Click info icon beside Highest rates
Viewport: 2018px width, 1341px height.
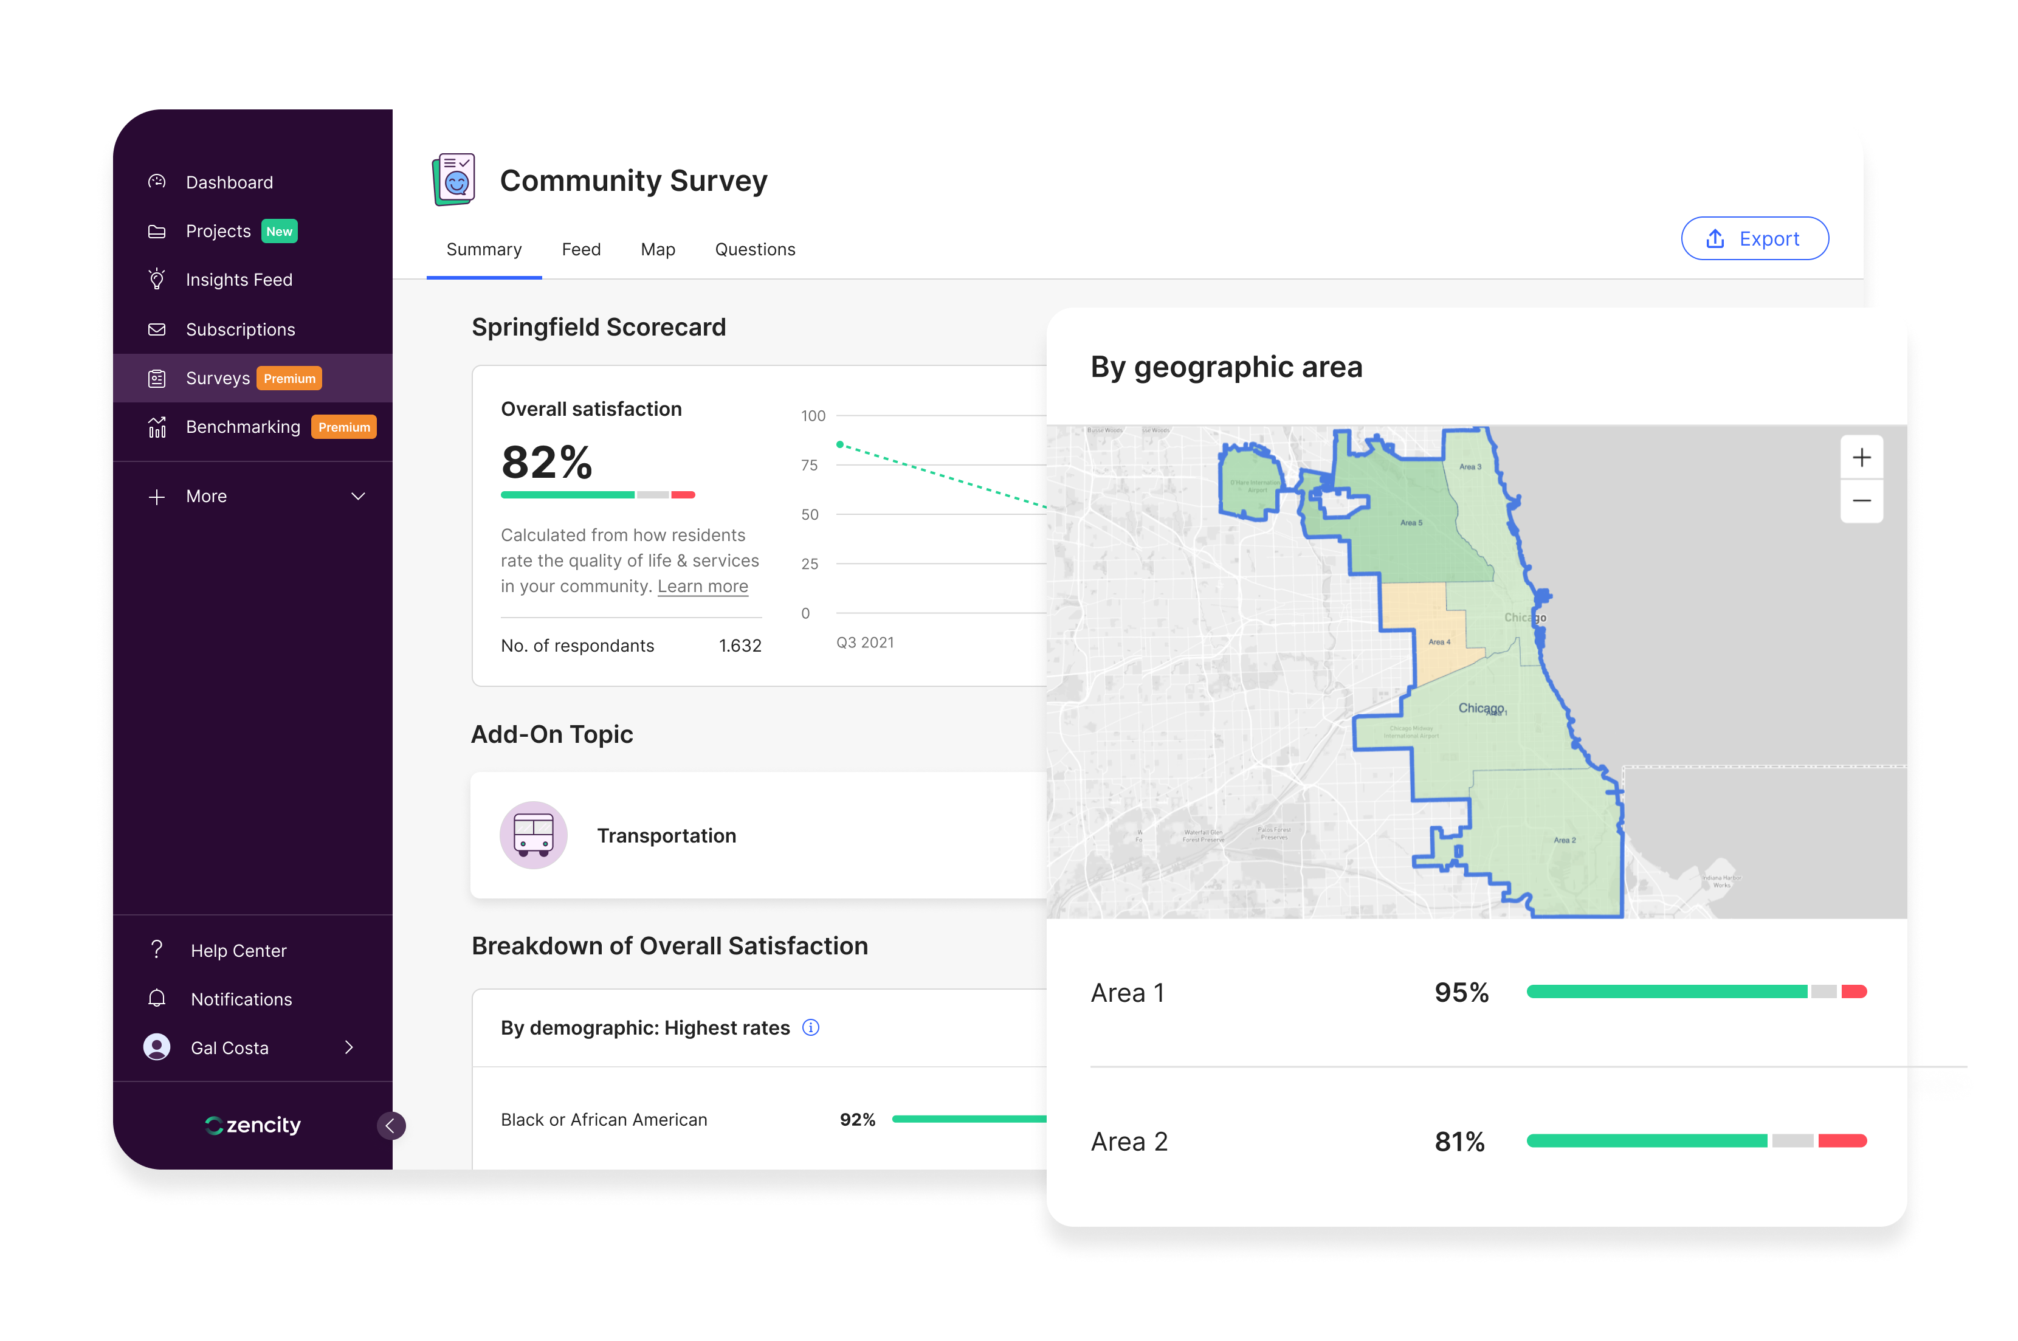tap(811, 1027)
